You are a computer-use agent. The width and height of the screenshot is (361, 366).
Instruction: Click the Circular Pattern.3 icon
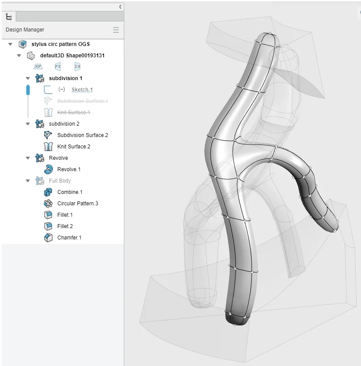click(48, 204)
